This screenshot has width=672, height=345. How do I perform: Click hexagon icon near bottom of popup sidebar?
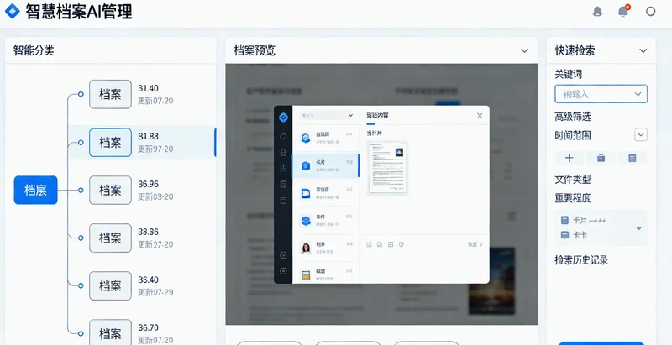coord(283,255)
